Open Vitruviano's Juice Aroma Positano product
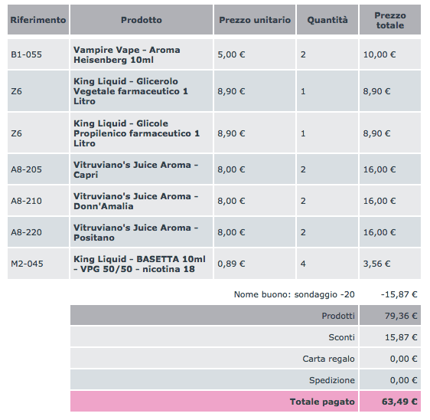Viewport: 430px width, 420px height. click(x=136, y=232)
